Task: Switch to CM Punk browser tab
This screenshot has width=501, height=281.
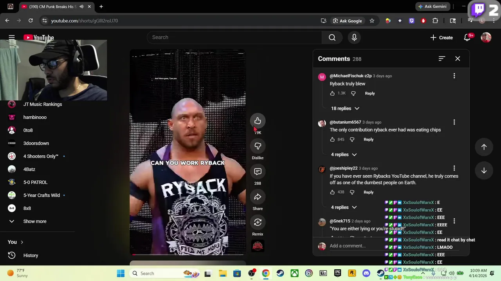Action: (x=52, y=7)
